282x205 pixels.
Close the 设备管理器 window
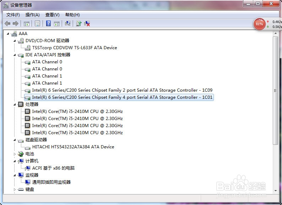click(271, 4)
